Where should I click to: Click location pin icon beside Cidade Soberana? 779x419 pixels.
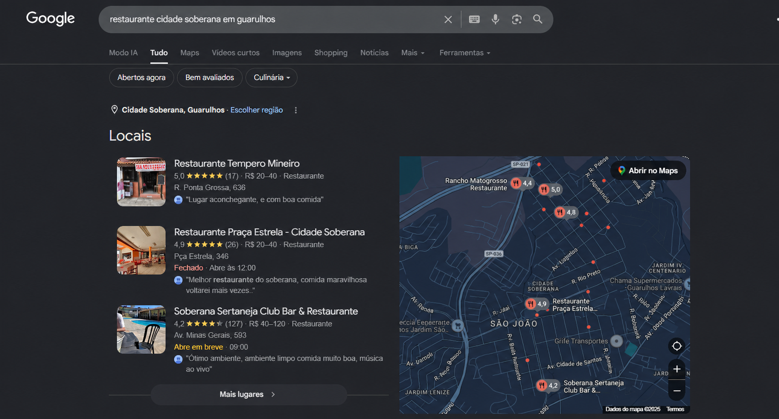pyautogui.click(x=114, y=110)
